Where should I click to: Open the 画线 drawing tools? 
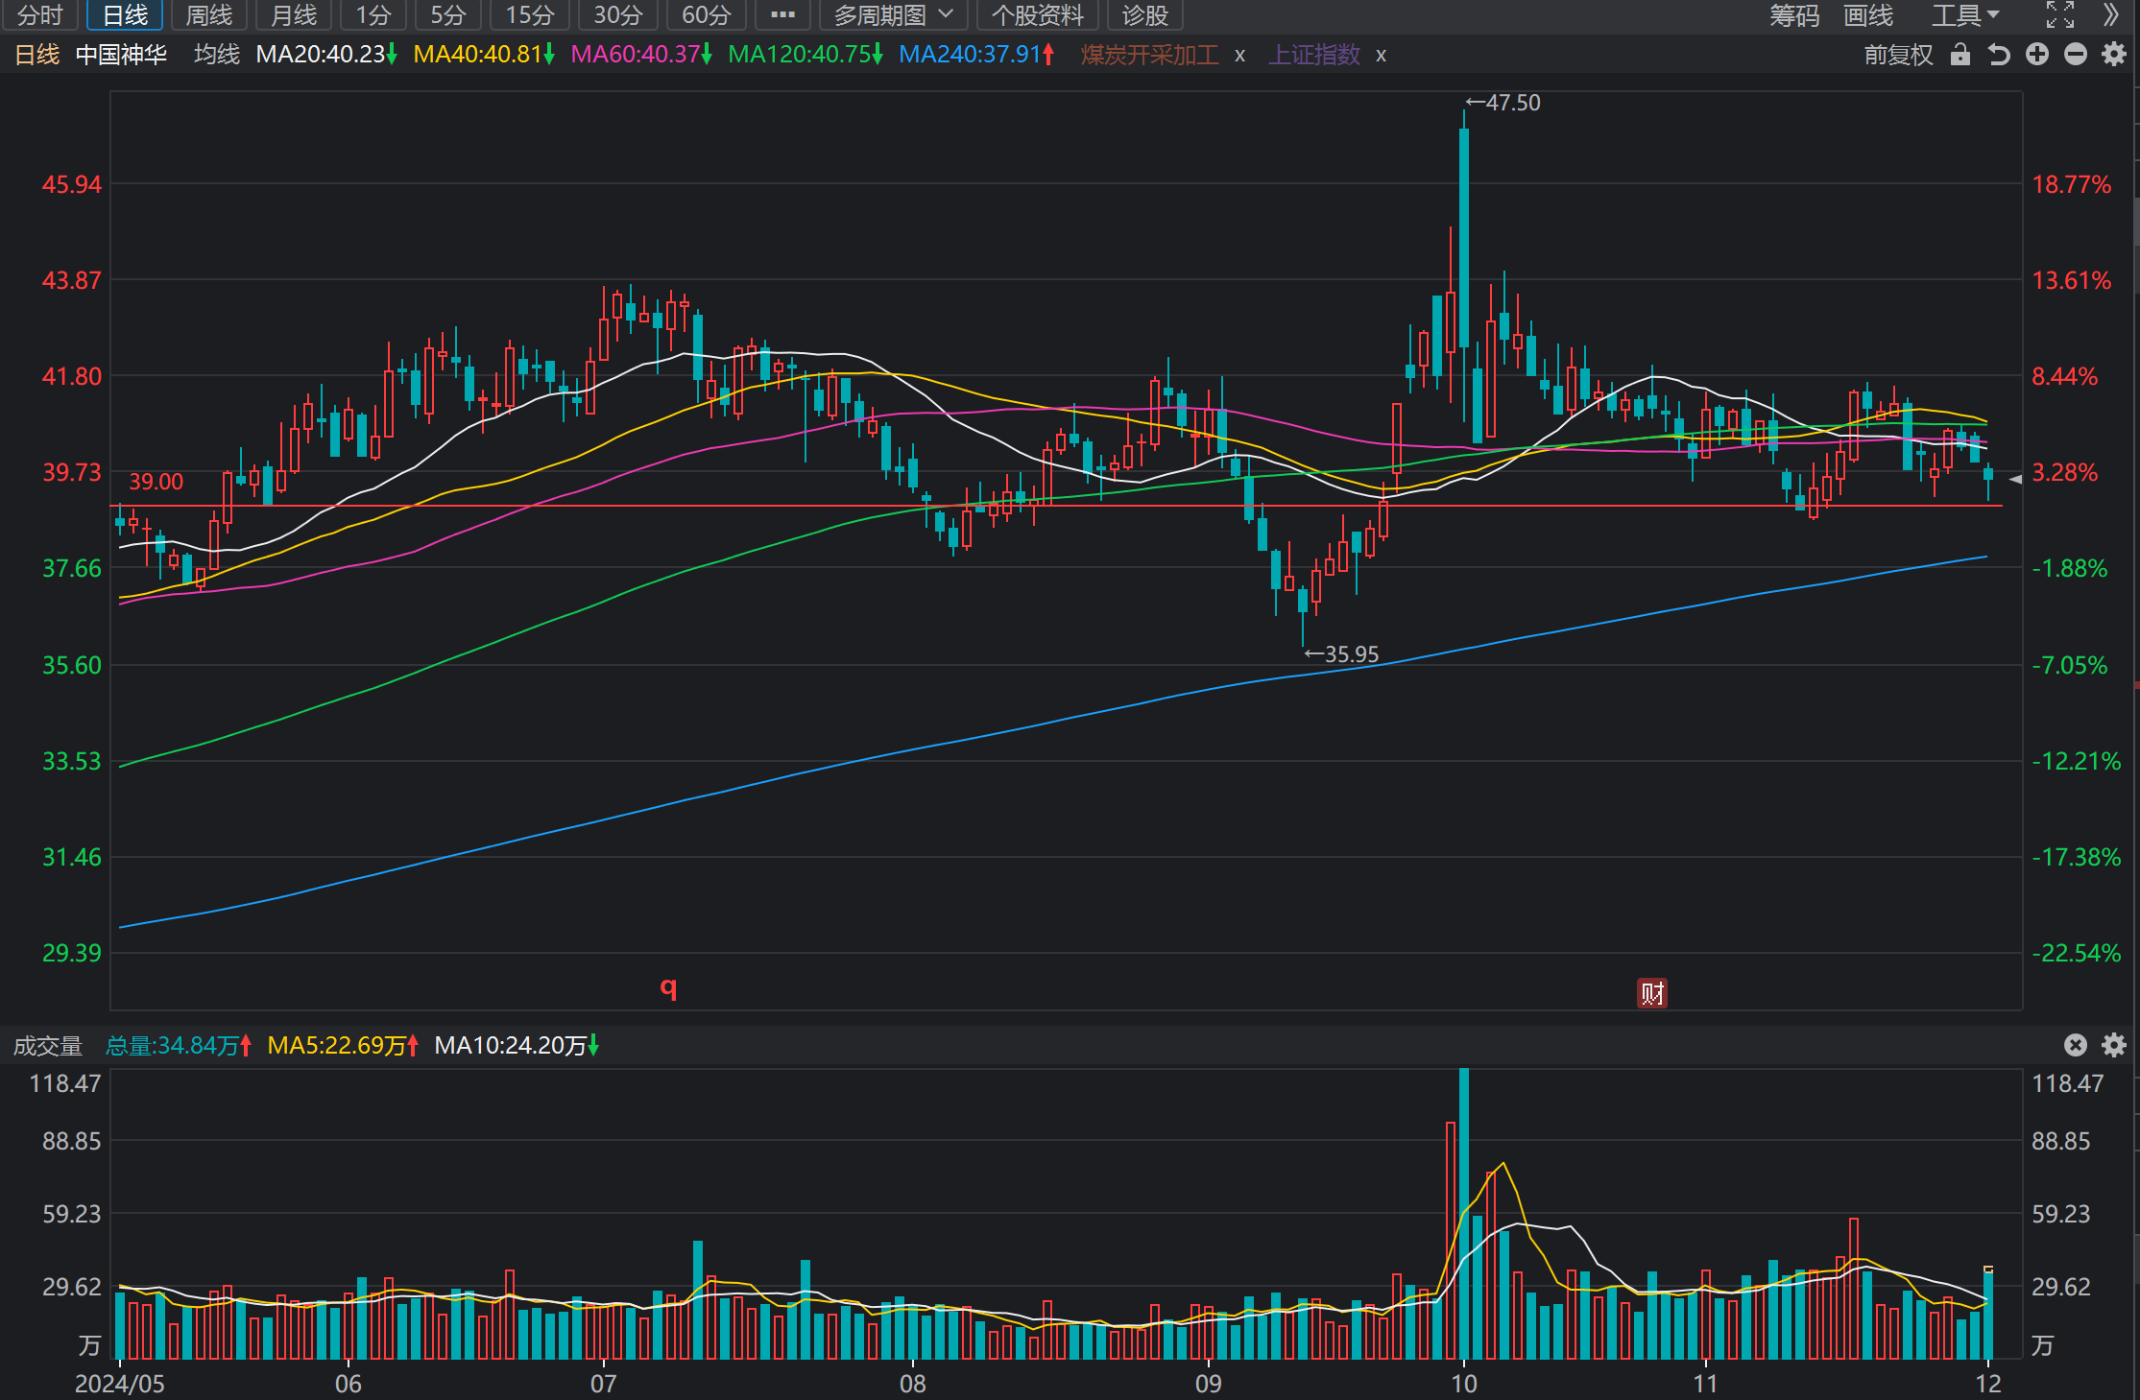pyautogui.click(x=1868, y=15)
